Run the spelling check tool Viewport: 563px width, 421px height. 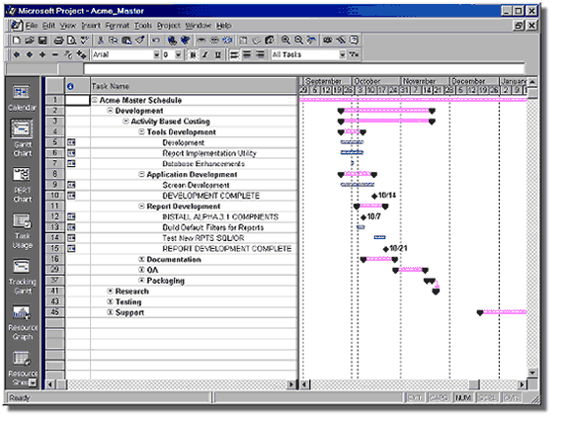click(x=84, y=41)
